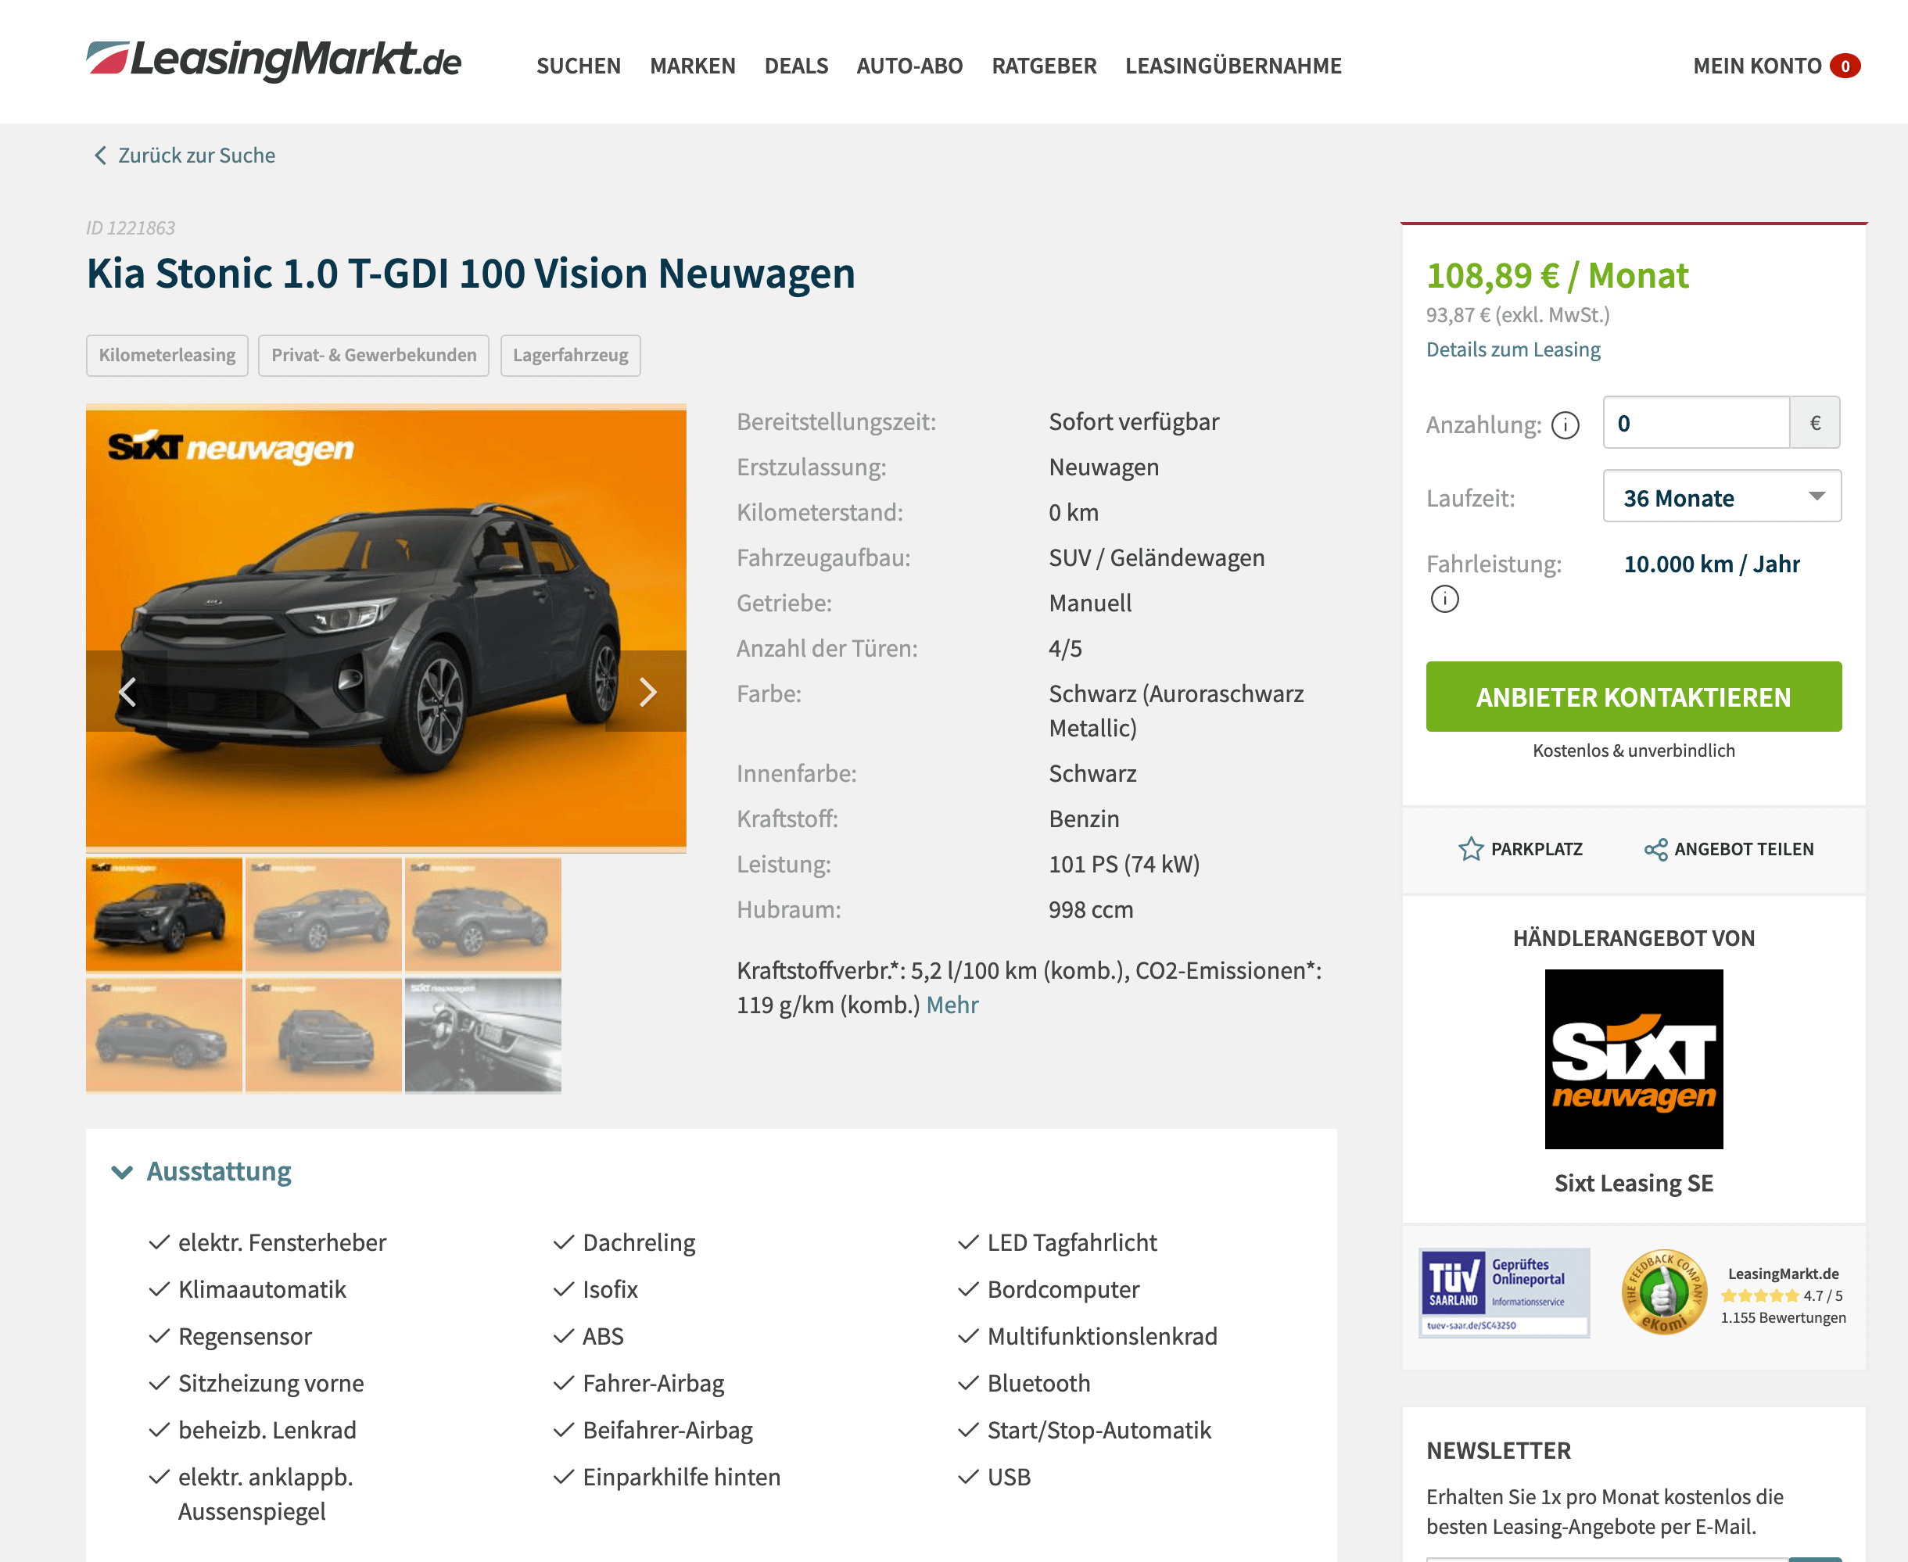The image size is (1908, 1562).
Task: Select the second car thumbnail in top row
Action: tap(323, 914)
